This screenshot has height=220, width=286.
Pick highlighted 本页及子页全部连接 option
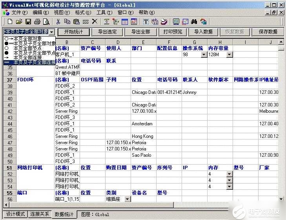click(x=29, y=62)
